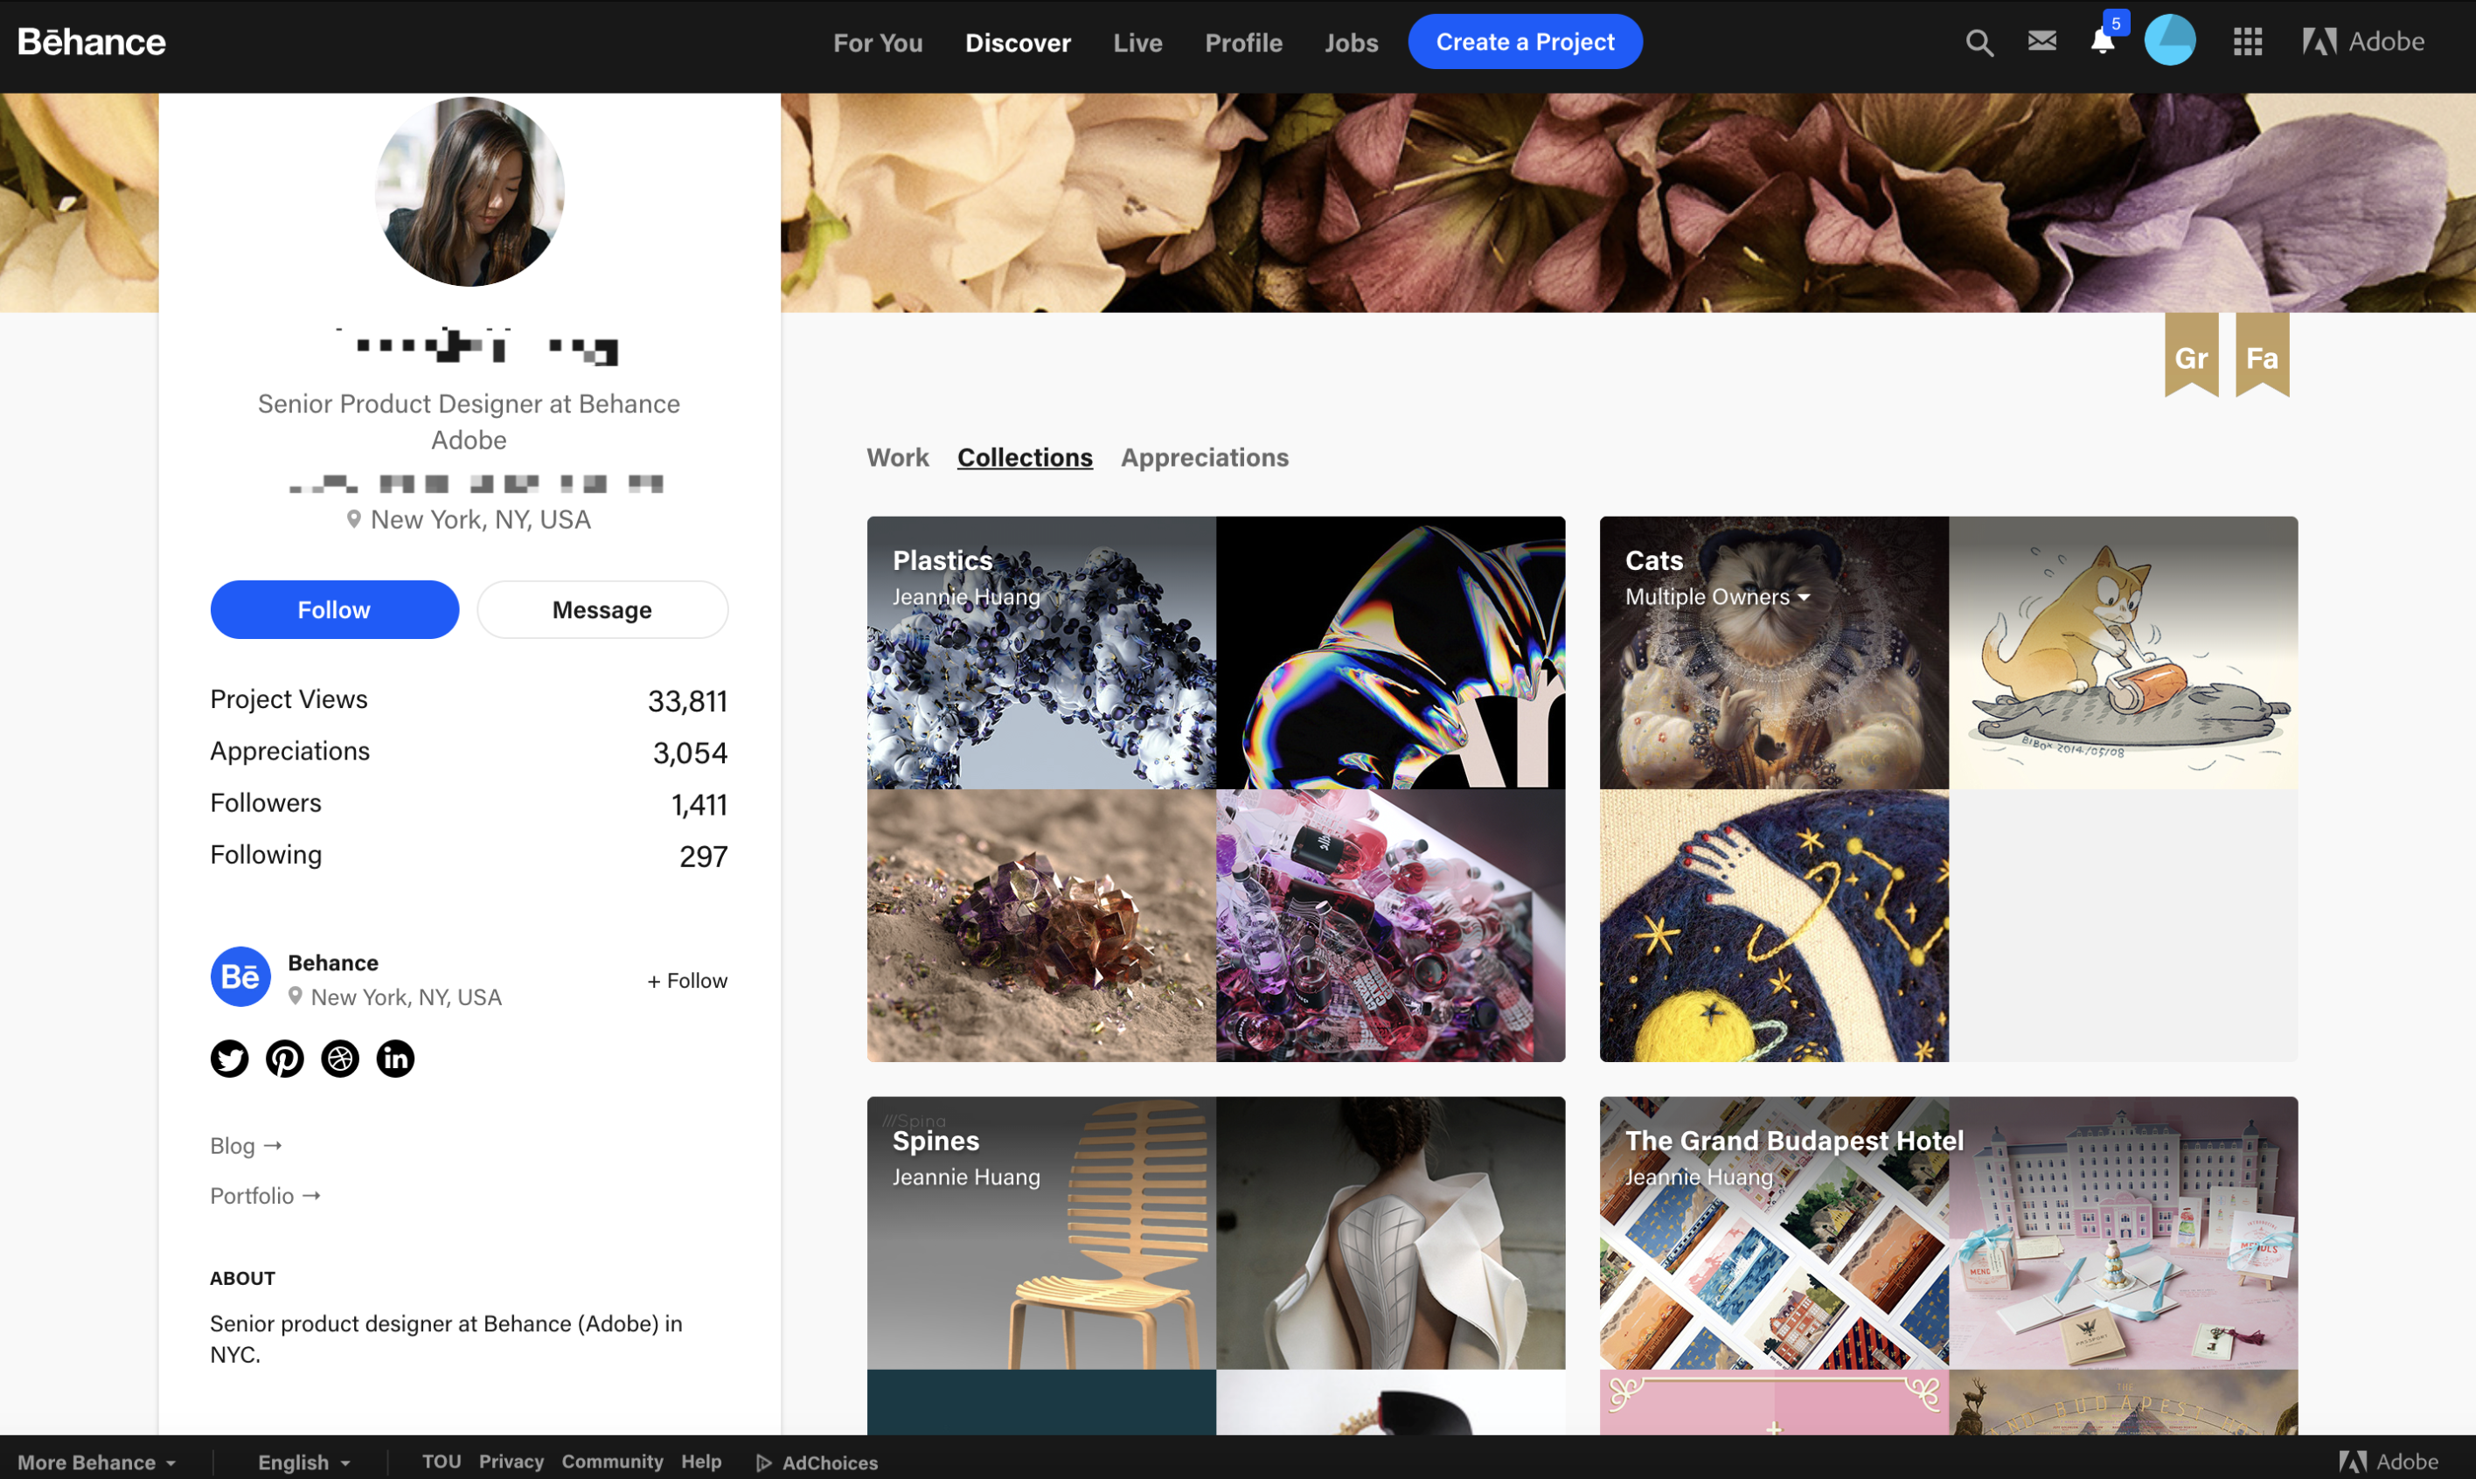Click the Adobe logo in top bar

click(x=2362, y=42)
